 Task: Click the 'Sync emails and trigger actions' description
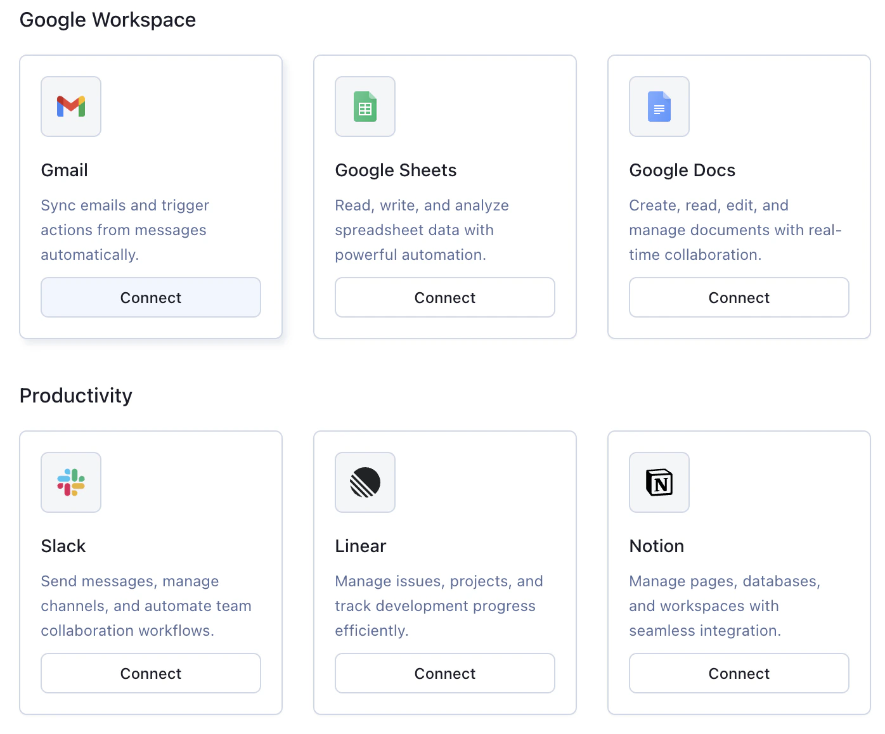125,230
